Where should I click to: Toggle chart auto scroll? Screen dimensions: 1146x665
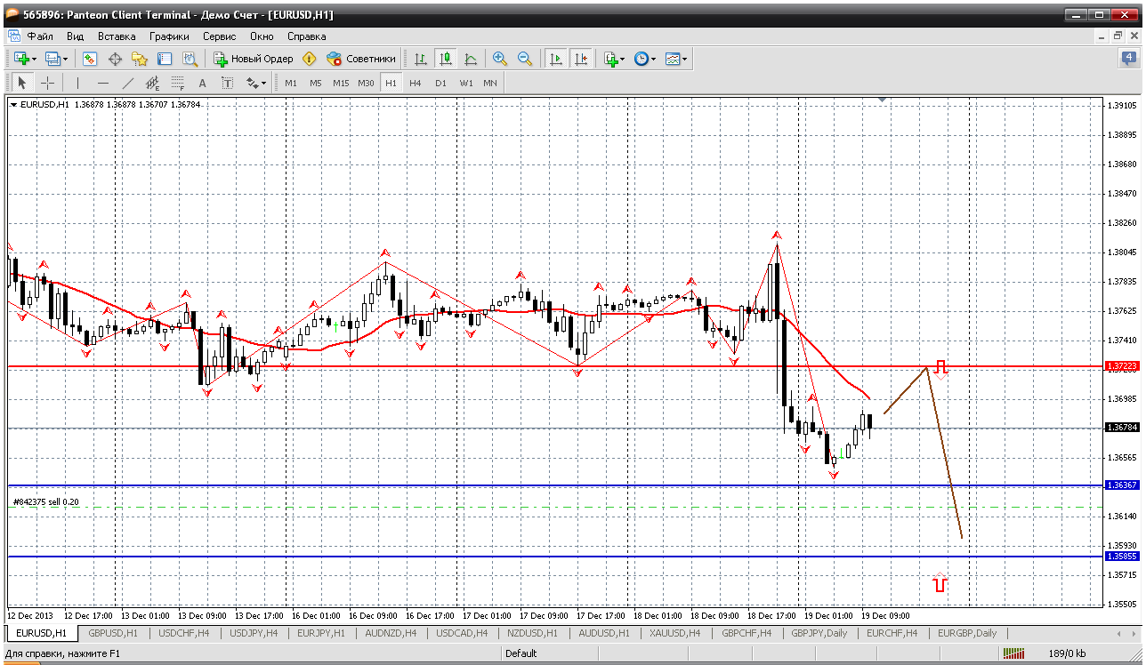[x=556, y=59]
